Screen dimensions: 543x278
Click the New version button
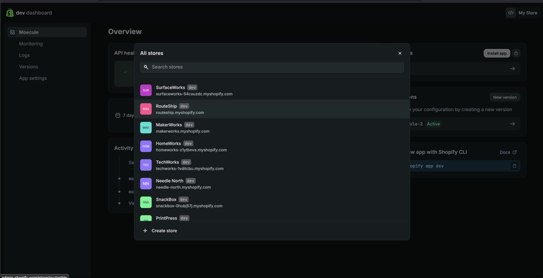[x=505, y=98]
